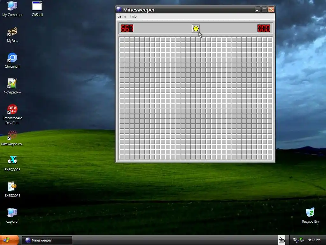Click the satellite-dish tray icon
This screenshot has height=245, width=326.
(x=295, y=240)
